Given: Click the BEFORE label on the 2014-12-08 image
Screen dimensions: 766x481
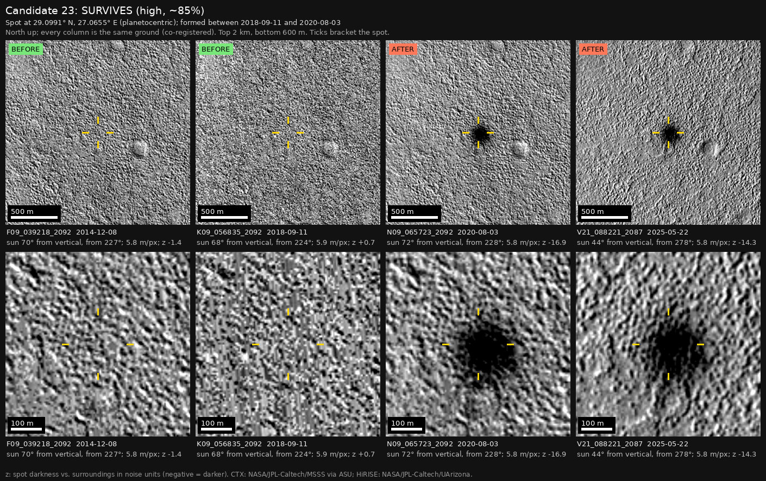Looking at the screenshot, I should (26, 49).
